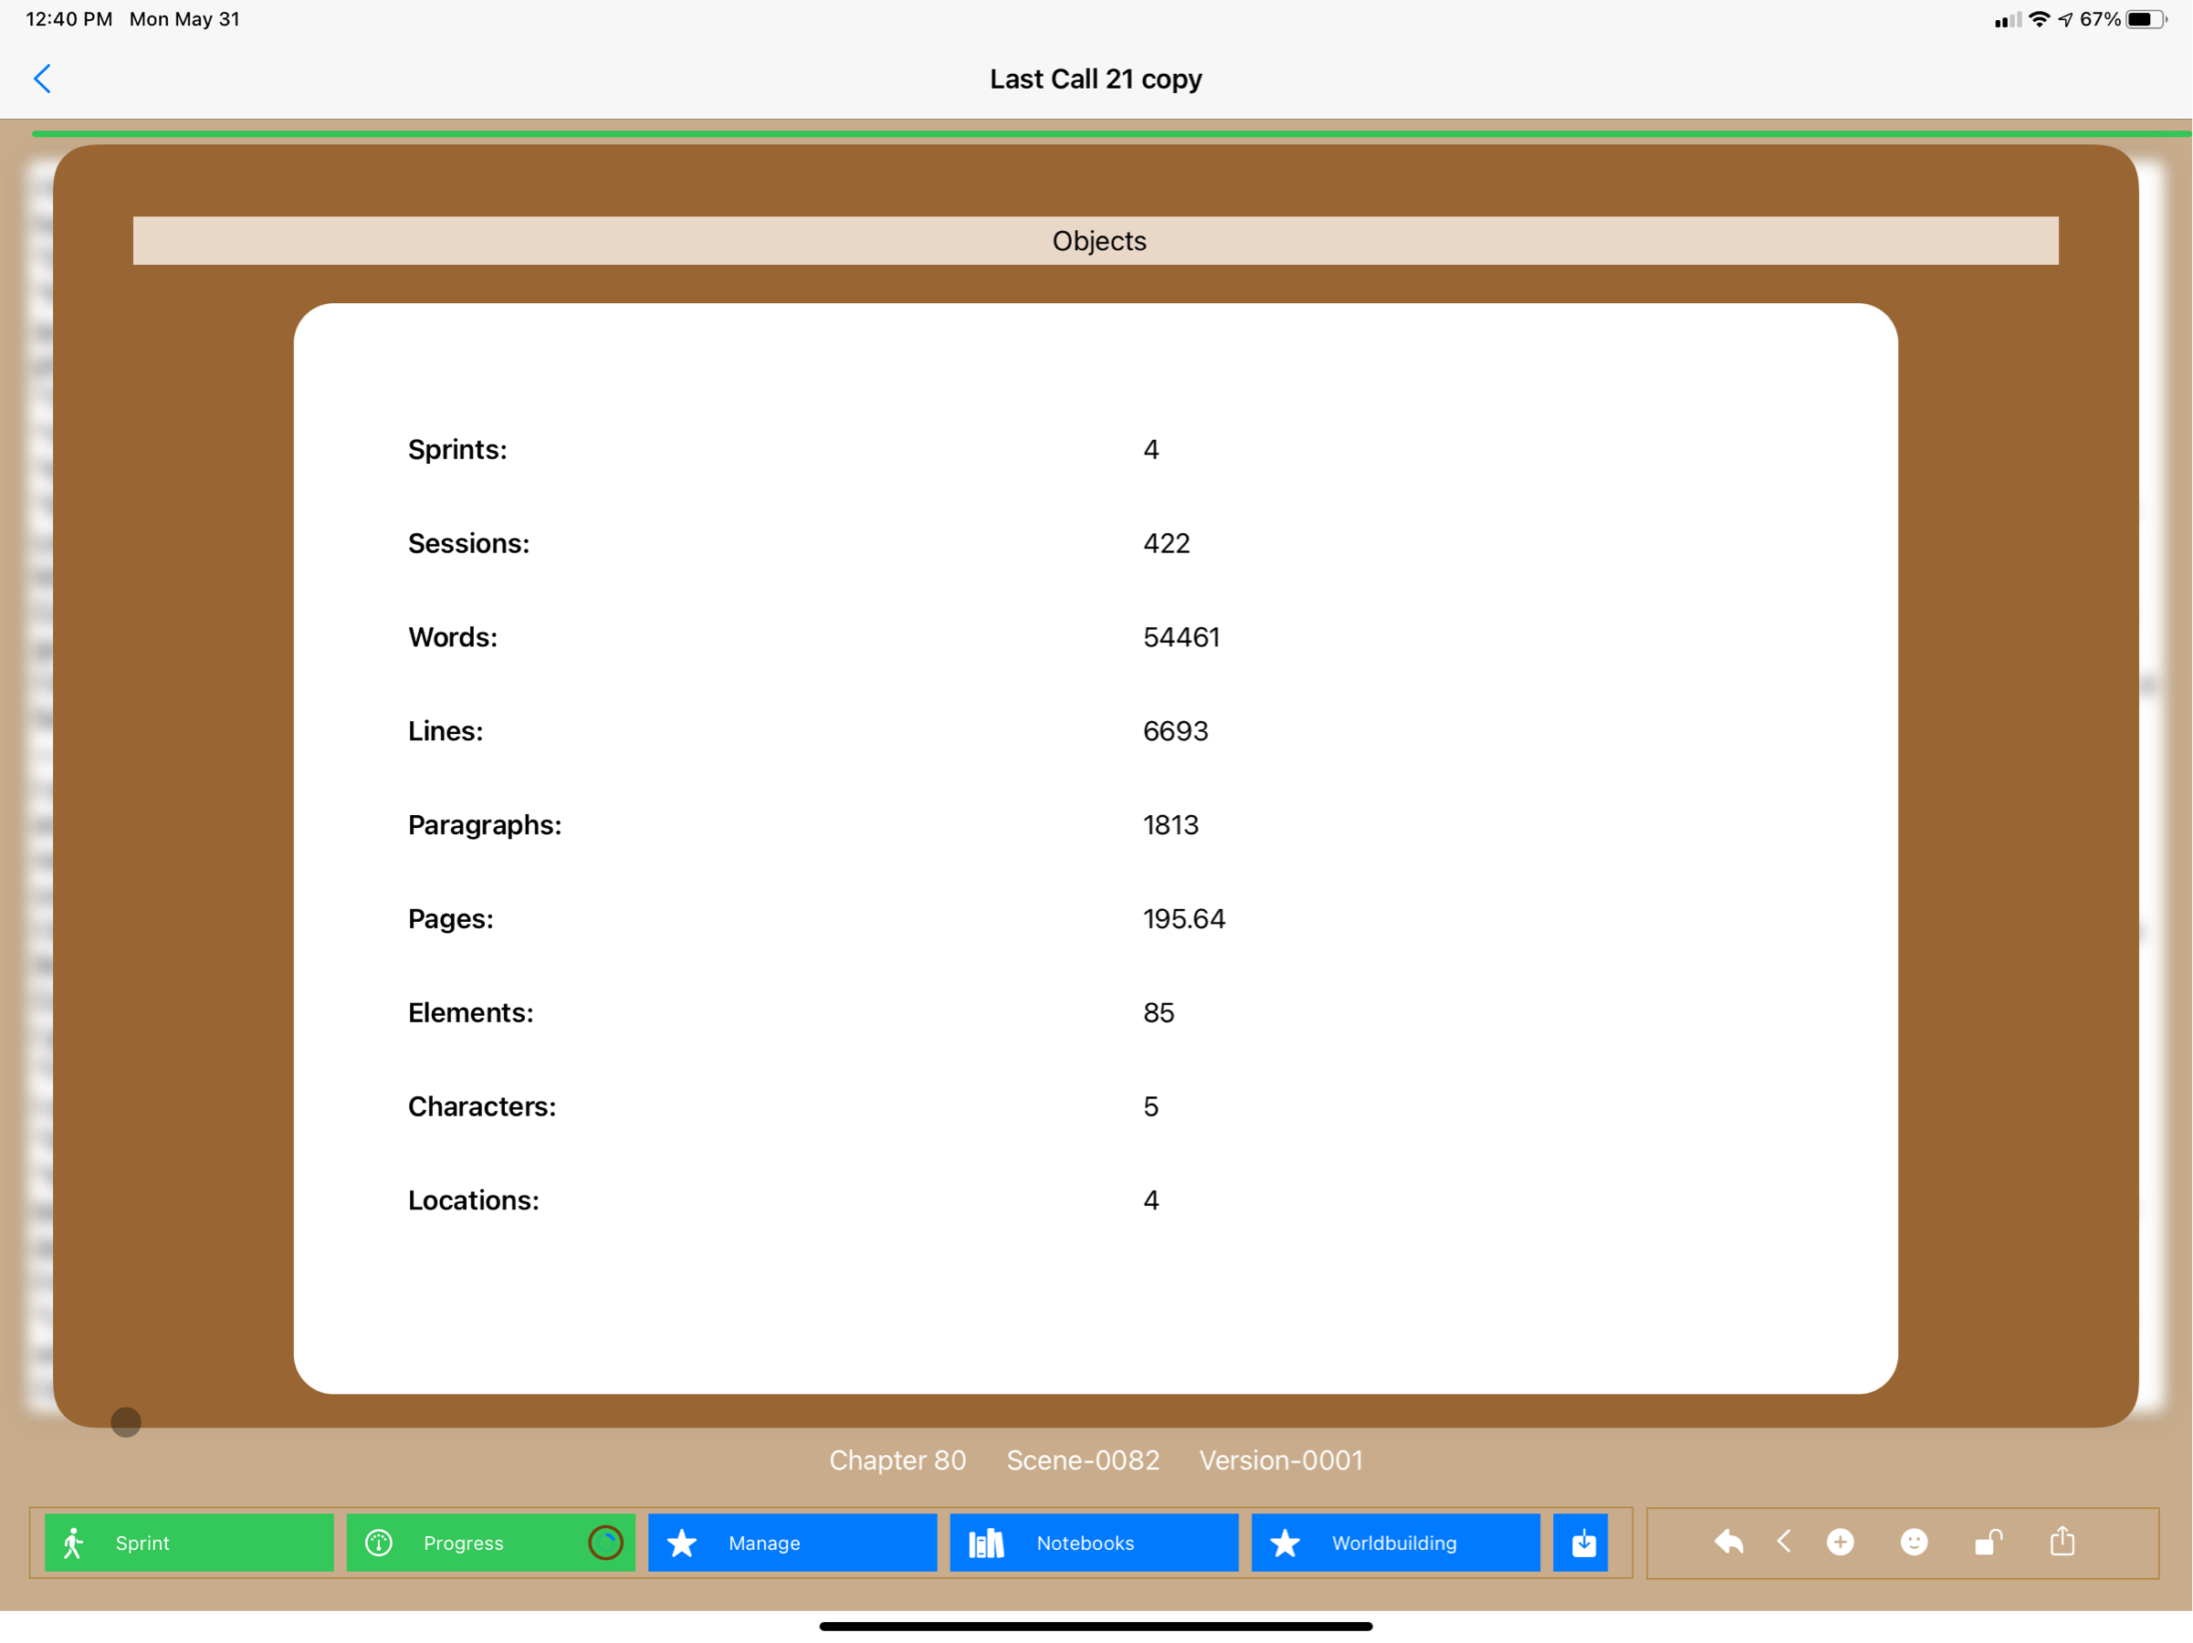The height and width of the screenshot is (1643, 2193).
Task: Click the Scene-0082 label
Action: [x=1083, y=1460]
